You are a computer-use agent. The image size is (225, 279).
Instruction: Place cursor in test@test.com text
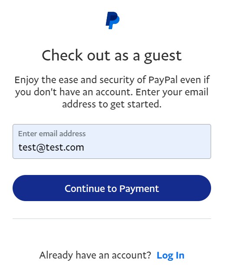pyautogui.click(x=51, y=148)
